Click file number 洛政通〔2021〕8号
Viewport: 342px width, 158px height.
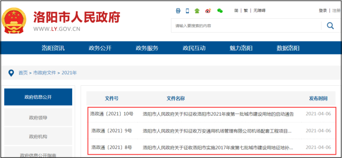[x=112, y=147]
